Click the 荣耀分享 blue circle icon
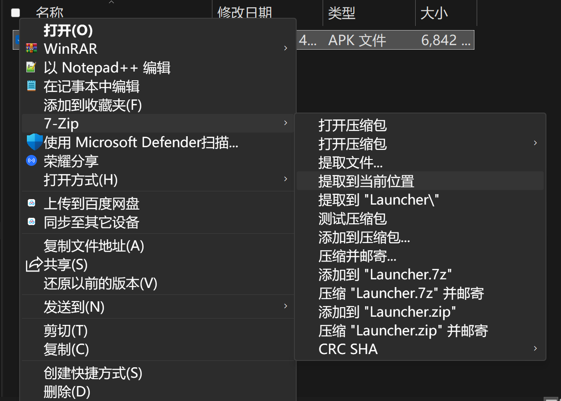This screenshot has height=401, width=561. (x=31, y=161)
